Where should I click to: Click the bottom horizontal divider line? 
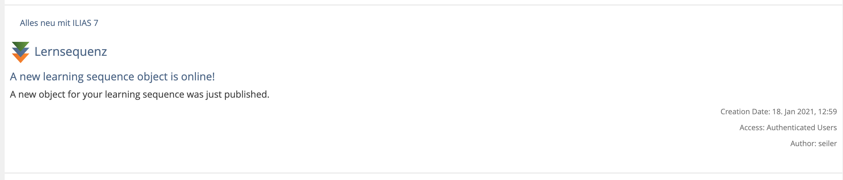point(422,173)
